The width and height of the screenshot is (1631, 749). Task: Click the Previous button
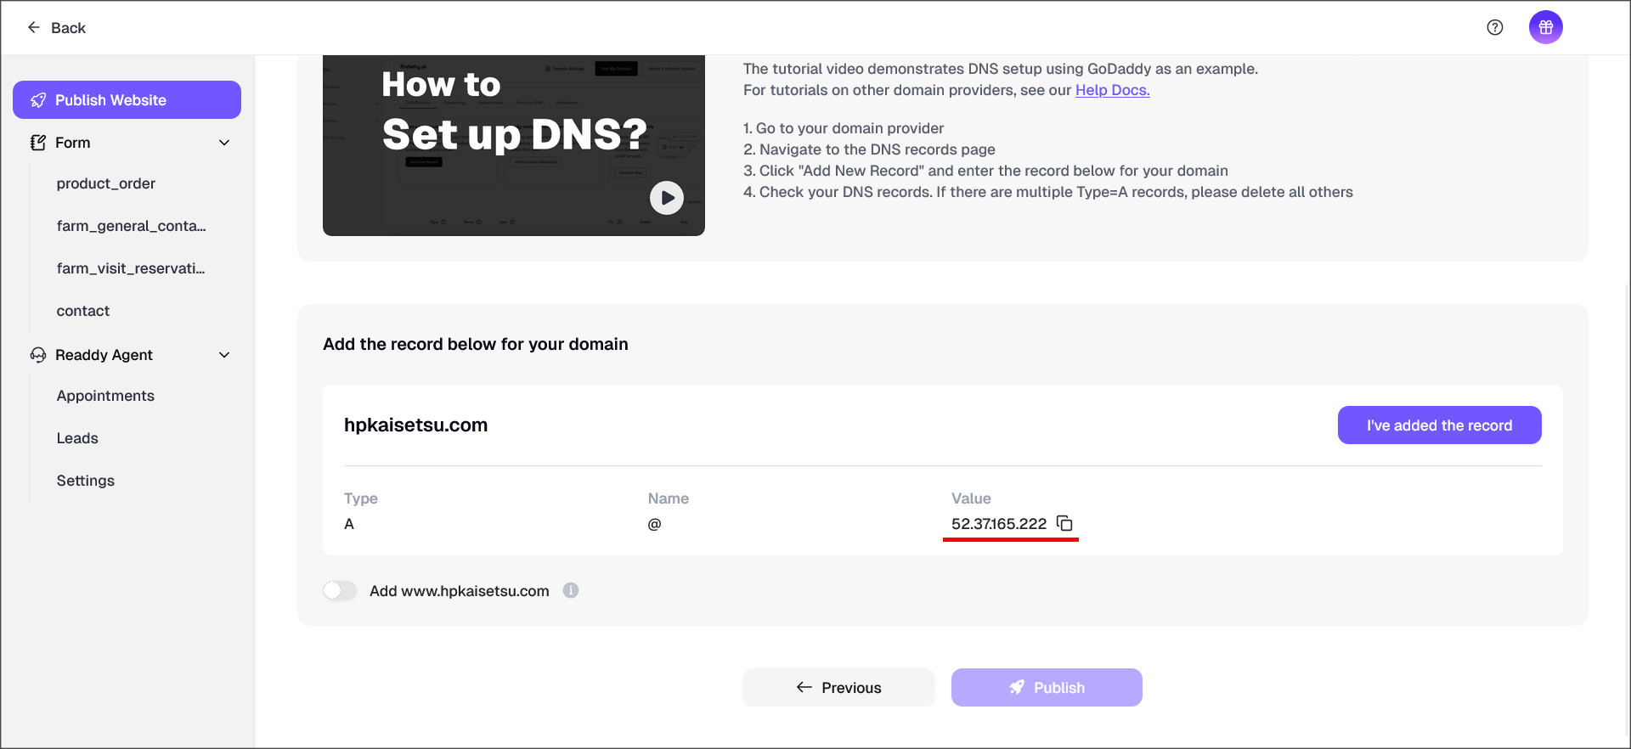pyautogui.click(x=838, y=687)
